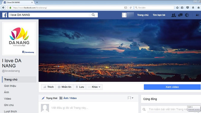
Task: Click the Cộng đồng section heading
Action: (x=150, y=99)
